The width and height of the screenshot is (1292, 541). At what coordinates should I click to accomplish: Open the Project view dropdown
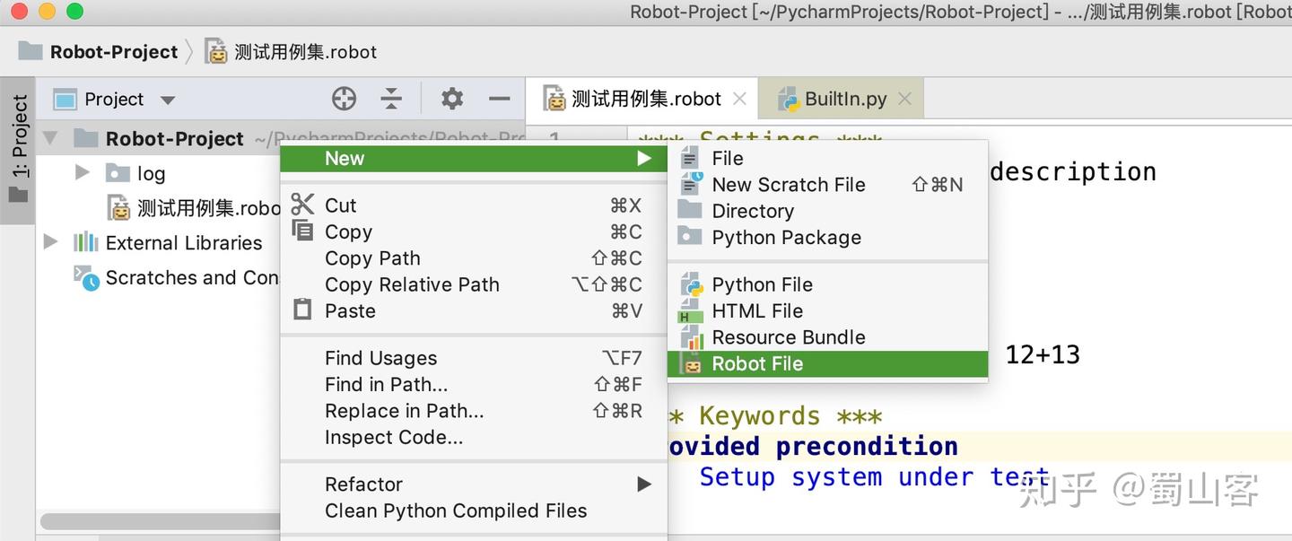(167, 99)
